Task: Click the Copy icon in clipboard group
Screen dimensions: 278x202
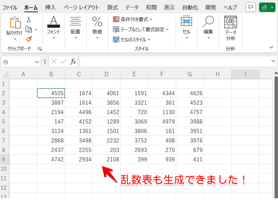Action: [29, 29]
